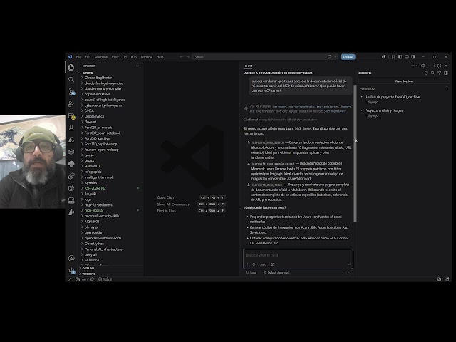This screenshot has width=456, height=342.
Task: Open the Explorer view in activity bar
Action: click(x=71, y=68)
